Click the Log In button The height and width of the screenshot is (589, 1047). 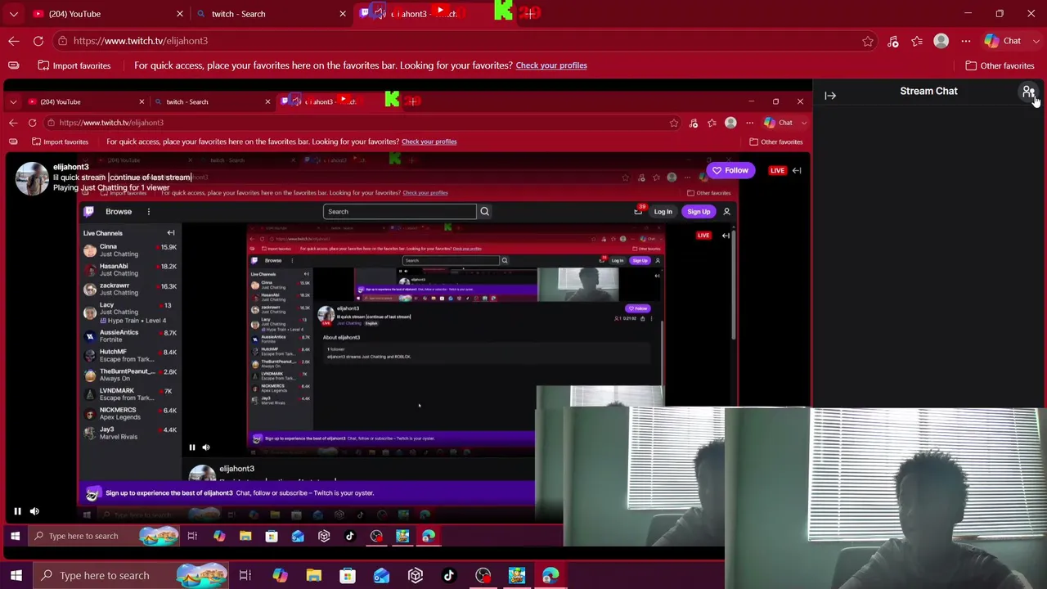tap(663, 212)
